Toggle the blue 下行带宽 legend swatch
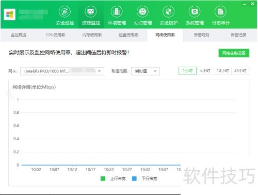The height and width of the screenshot is (195, 258). tap(134, 178)
